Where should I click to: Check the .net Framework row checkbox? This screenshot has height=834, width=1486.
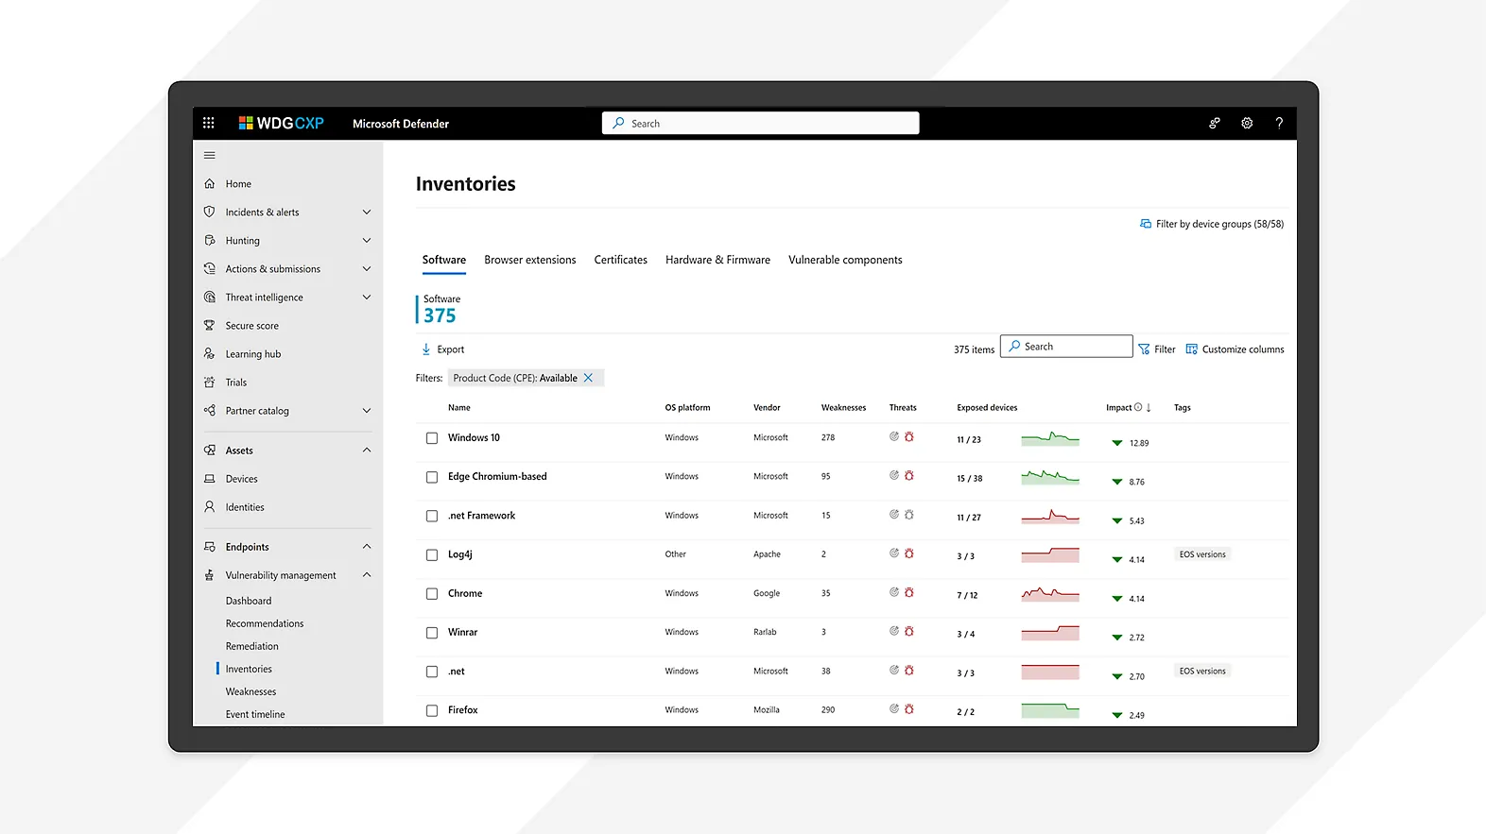(x=432, y=516)
